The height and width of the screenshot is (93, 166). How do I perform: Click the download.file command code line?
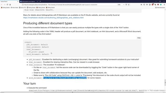[96, 90]
